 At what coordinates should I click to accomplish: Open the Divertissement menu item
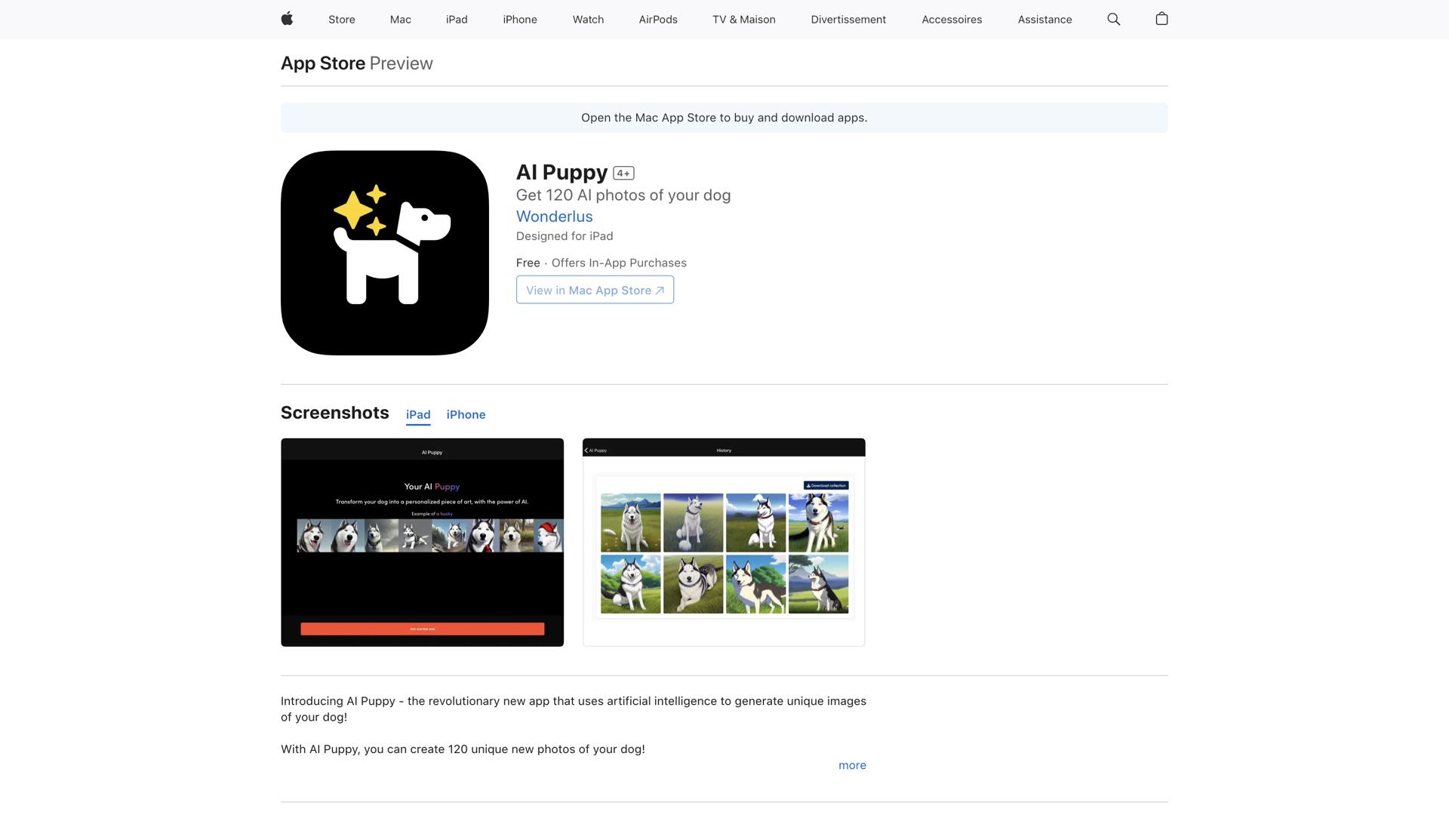coord(848,19)
